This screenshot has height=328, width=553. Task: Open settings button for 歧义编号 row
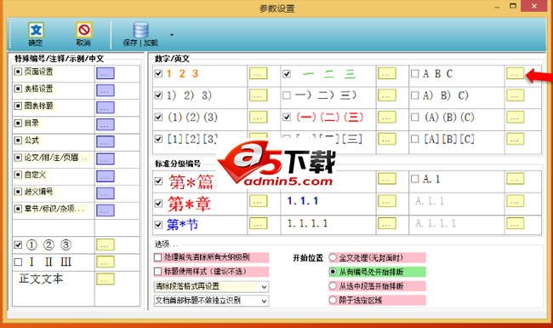pos(105,193)
